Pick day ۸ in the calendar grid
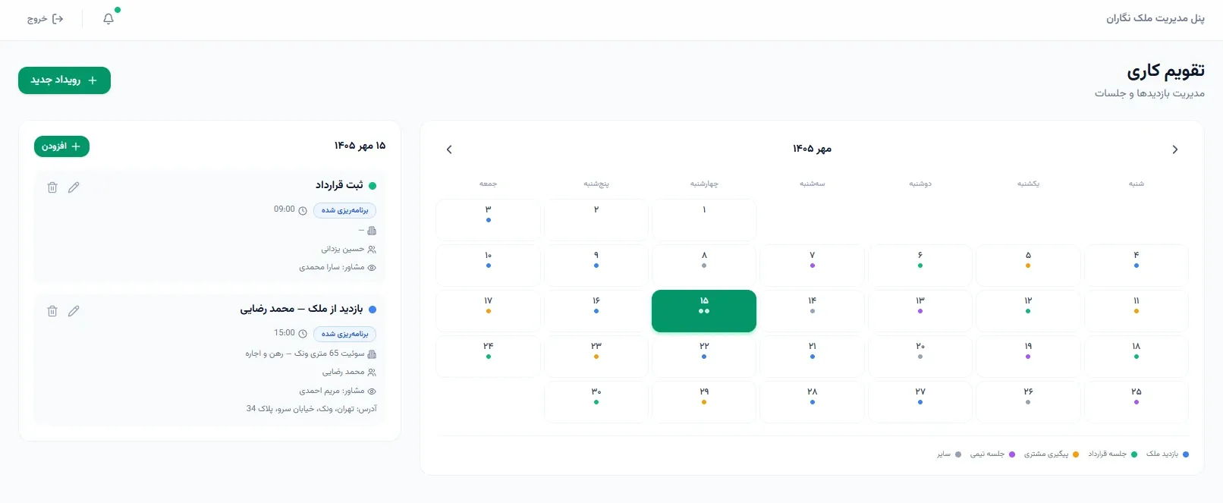 [704, 266]
